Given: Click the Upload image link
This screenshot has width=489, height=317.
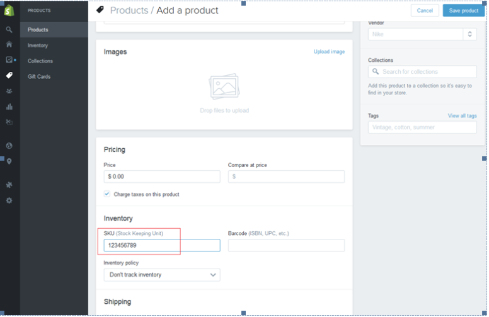Looking at the screenshot, I should click(x=329, y=52).
